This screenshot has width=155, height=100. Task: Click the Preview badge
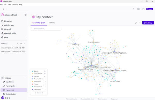(x=150, y=9)
